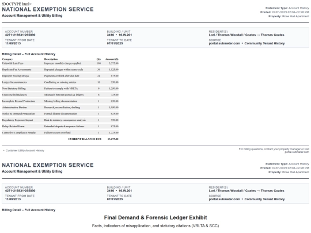
Task: Select the 'Corrective Compliance Penalty' category cell
Action: (x=19, y=133)
